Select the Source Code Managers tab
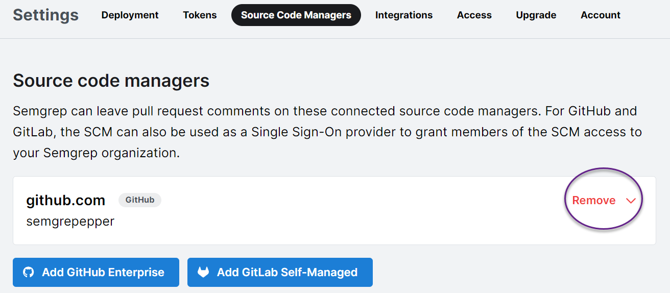This screenshot has height=293, width=670. (x=296, y=15)
